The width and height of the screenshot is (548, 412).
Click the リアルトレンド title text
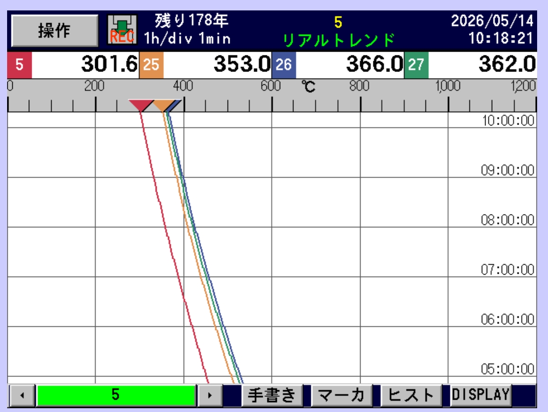(338, 40)
